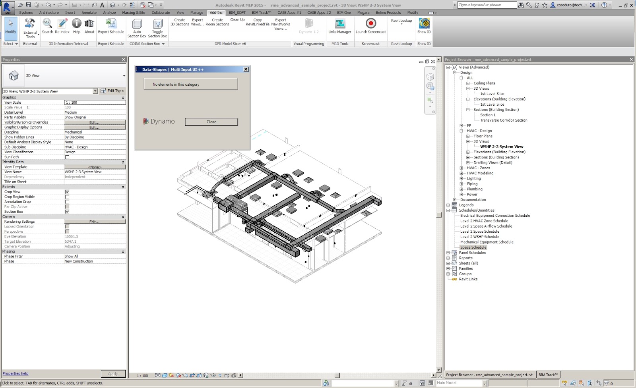Toggle the Locked Orientation checkbox
This screenshot has height=388, width=636.
[x=67, y=226]
